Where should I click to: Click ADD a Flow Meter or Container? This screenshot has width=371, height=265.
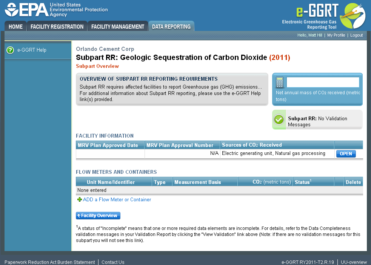tap(117, 199)
